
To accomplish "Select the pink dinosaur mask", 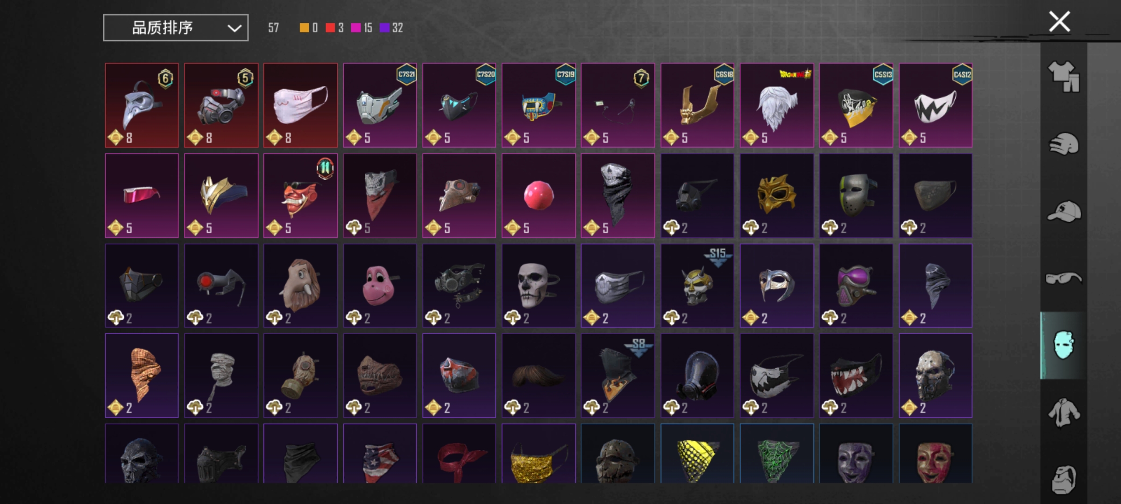I will [380, 286].
